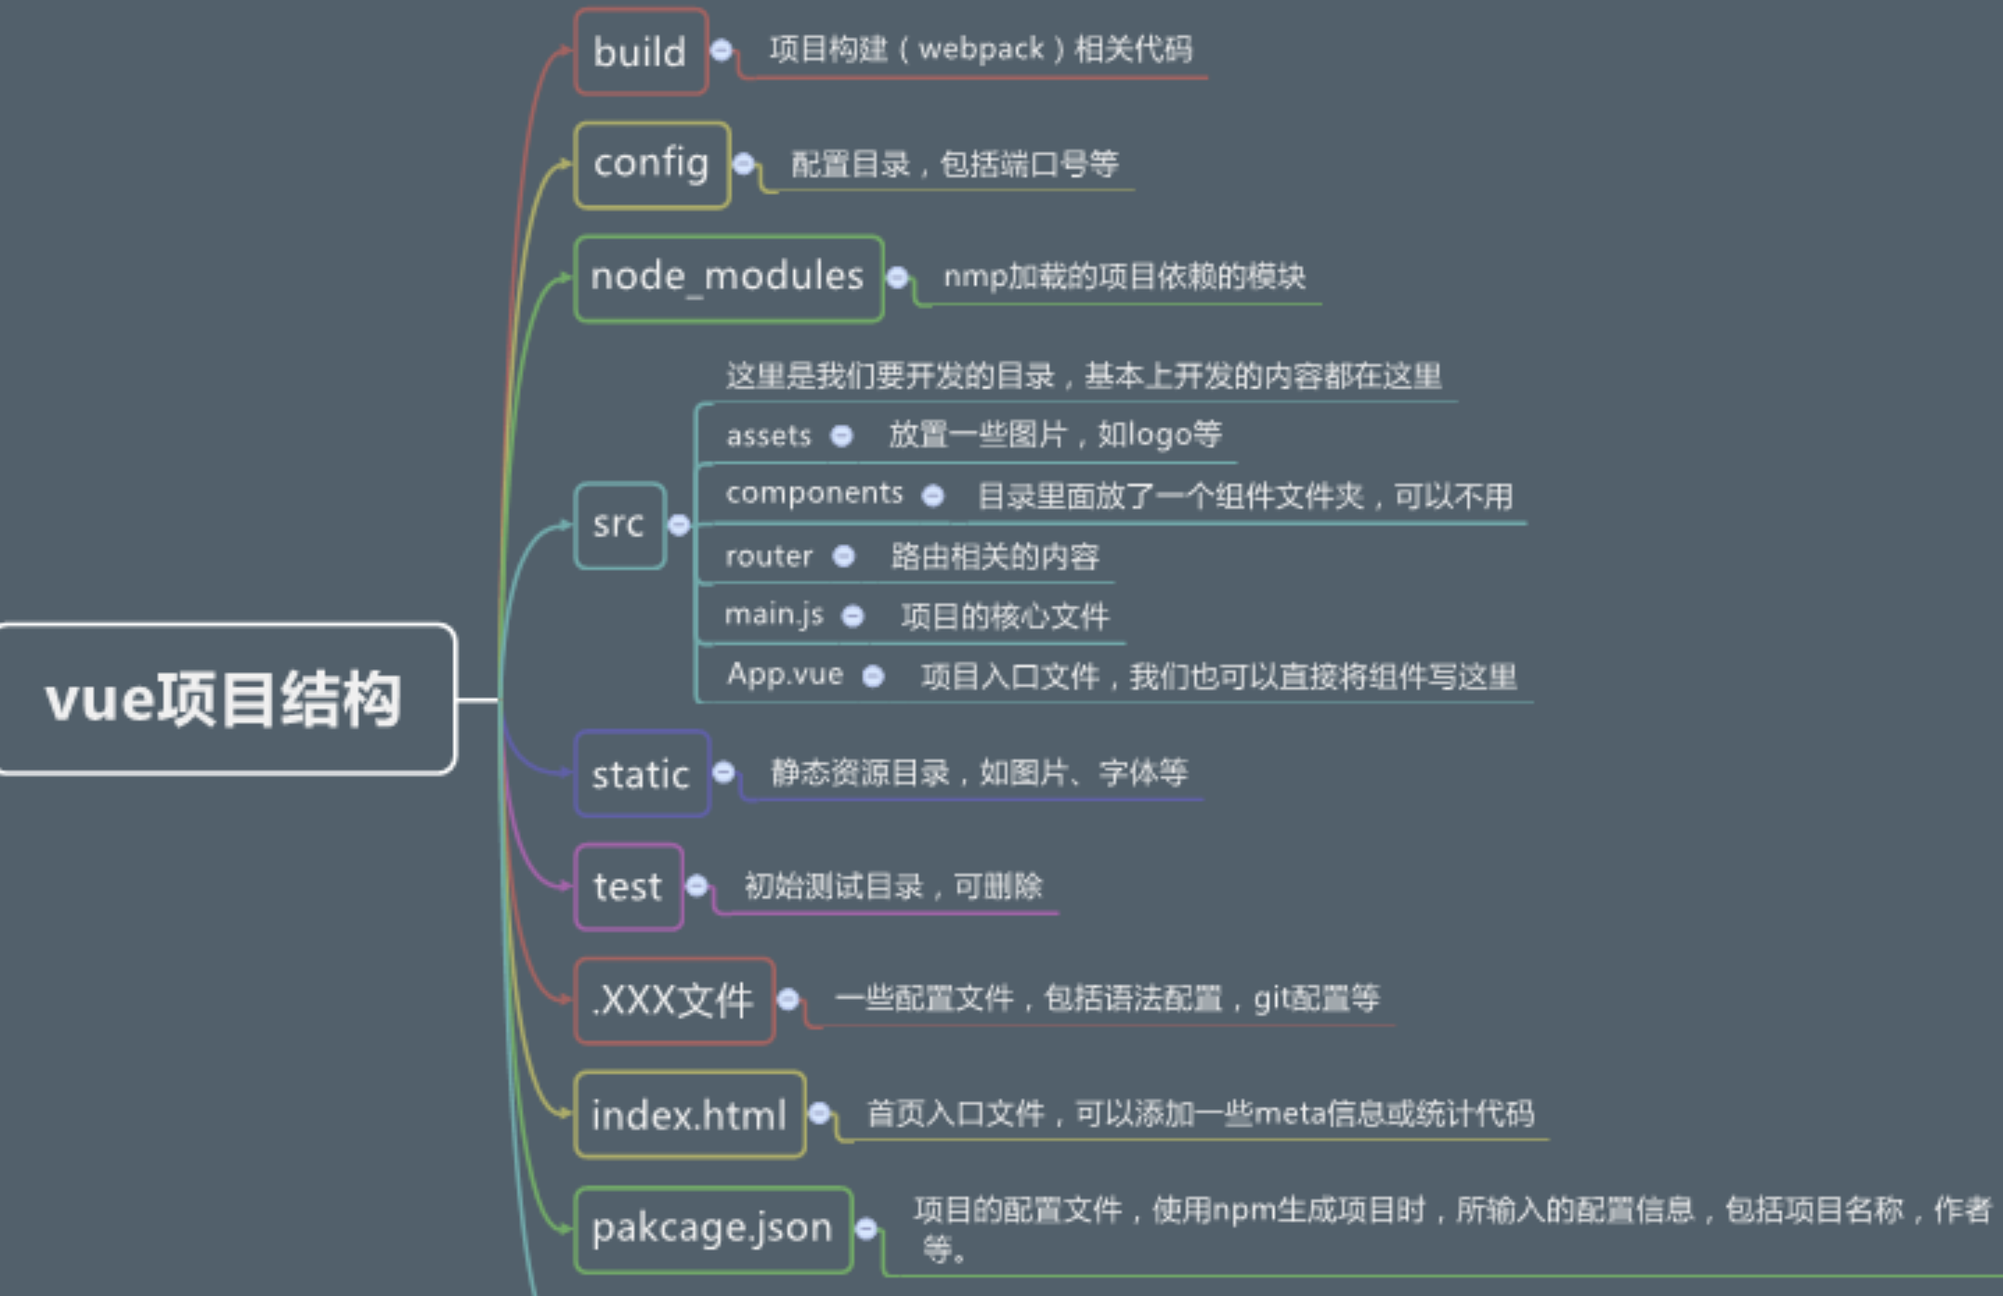Collapse the .XXX文件 branch via its minus circle

(788, 999)
